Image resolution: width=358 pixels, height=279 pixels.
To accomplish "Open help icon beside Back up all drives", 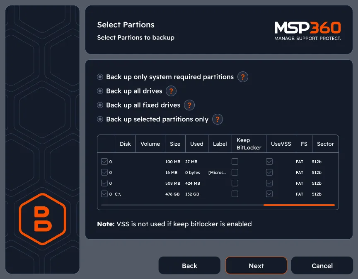I will pos(171,91).
